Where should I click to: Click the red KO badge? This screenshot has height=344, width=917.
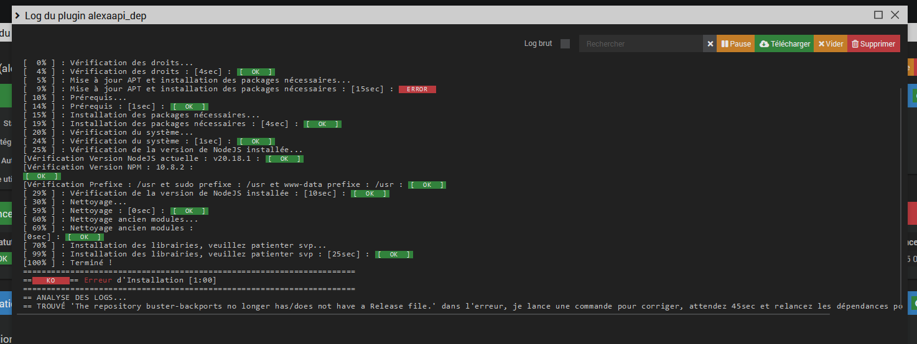point(51,281)
